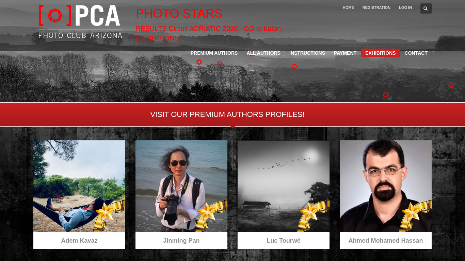Open the INSTRUCTIONS menu item

pos(307,53)
